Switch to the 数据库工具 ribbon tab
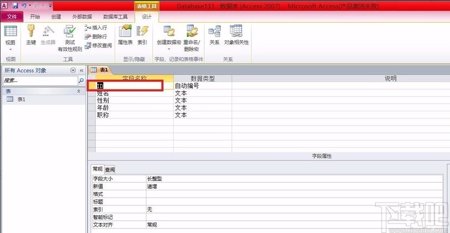450x233 pixels. [115, 17]
